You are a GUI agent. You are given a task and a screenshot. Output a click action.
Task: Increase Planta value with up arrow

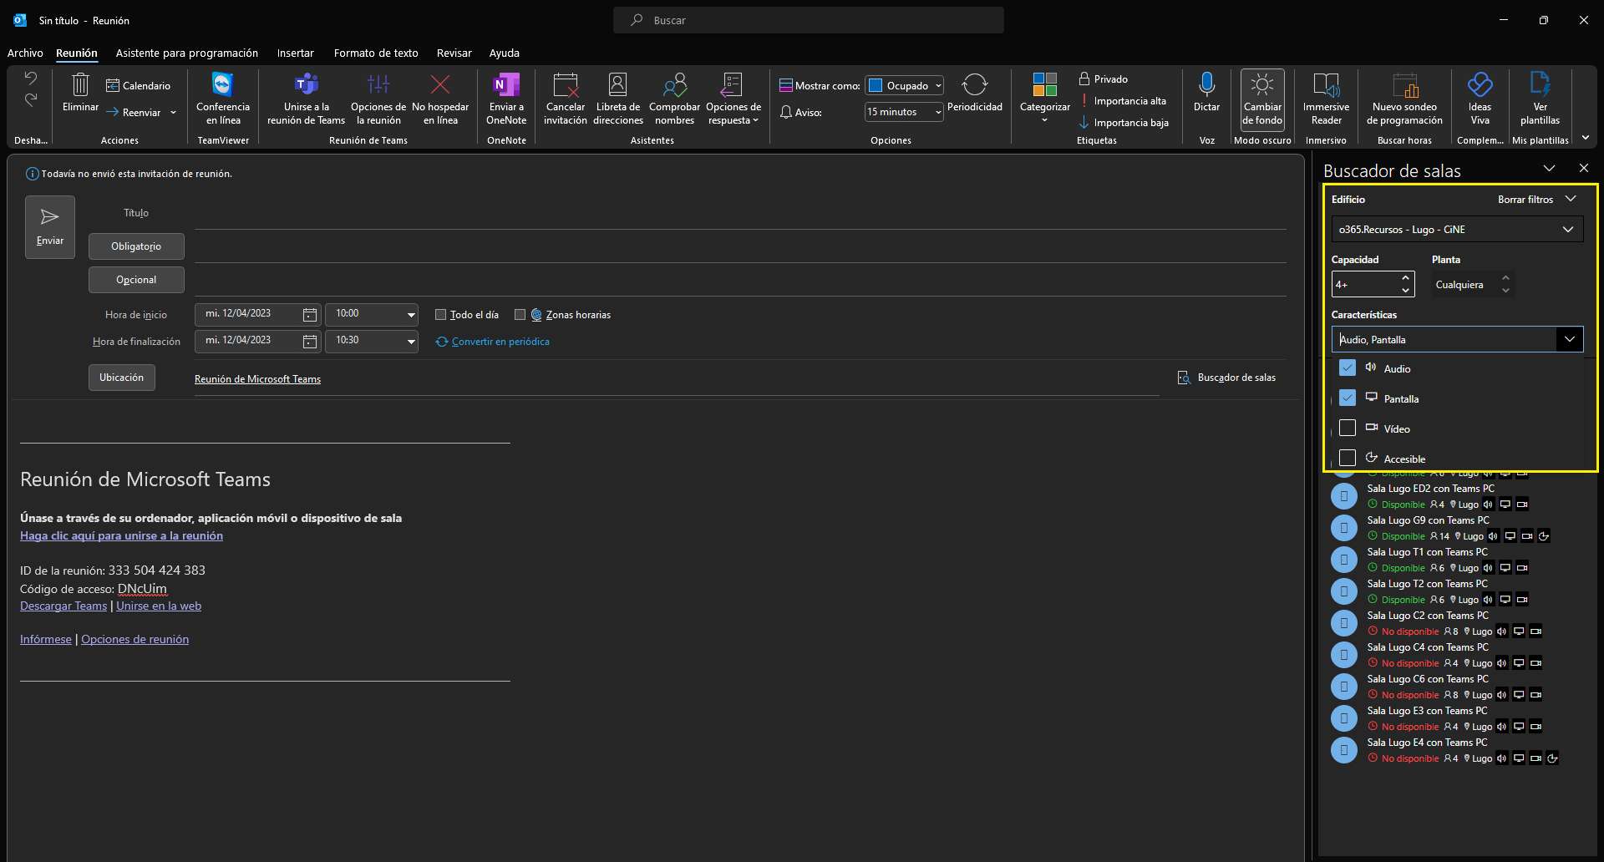[1505, 277]
